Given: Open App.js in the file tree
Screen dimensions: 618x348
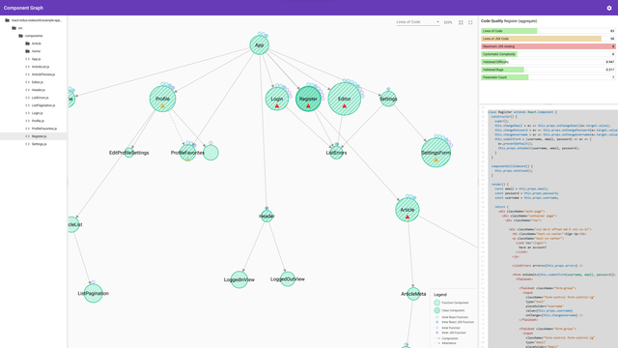Looking at the screenshot, I should pyautogui.click(x=33, y=59).
